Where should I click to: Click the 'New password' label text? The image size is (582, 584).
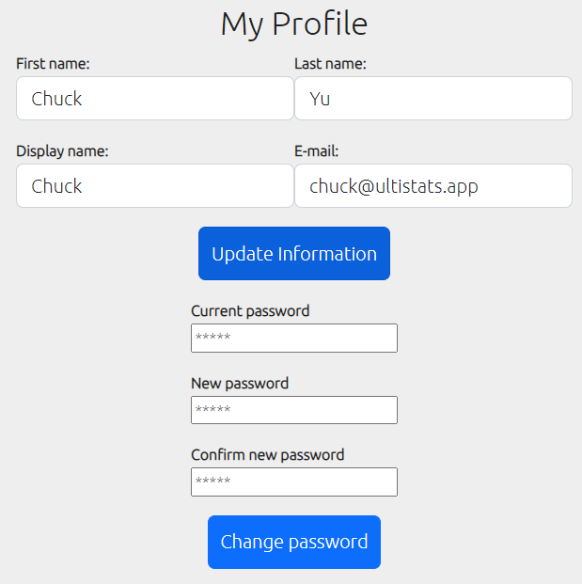click(240, 384)
